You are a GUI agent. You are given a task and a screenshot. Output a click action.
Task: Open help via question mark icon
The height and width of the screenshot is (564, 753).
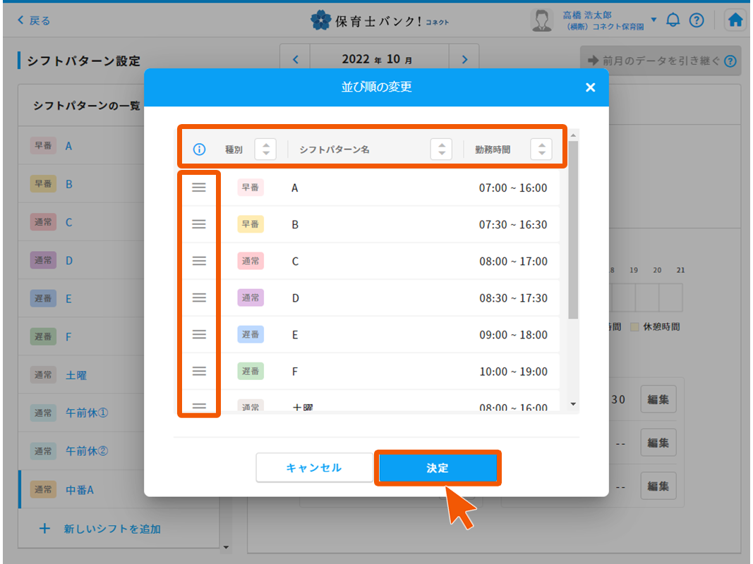[x=697, y=20]
